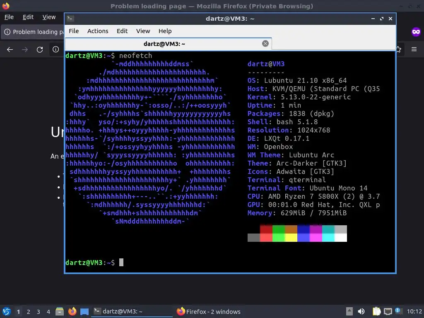Open the terminal Actions menu
This screenshot has width=424, height=318.
tap(98, 31)
